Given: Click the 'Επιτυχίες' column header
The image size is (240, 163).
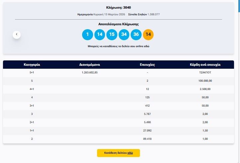Looking at the screenshot, I should tap(147, 65).
